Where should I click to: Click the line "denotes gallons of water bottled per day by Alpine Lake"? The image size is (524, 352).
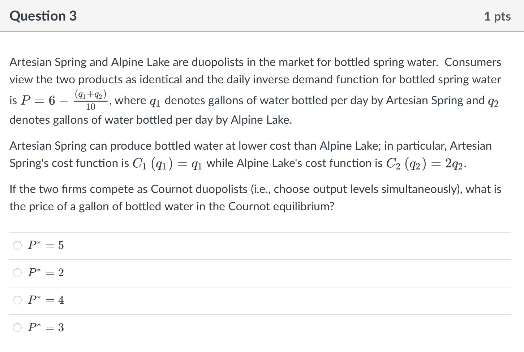pyautogui.click(x=150, y=120)
